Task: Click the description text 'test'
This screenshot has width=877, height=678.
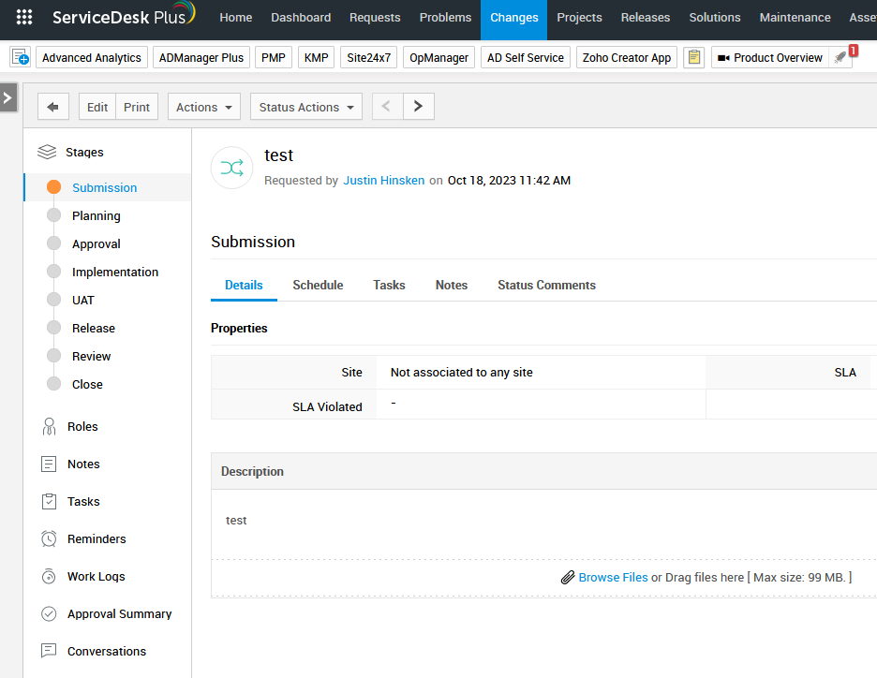Action: [236, 521]
